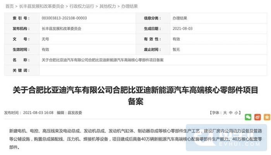Click 信息分类 value 办理结果
The image size is (271, 155).
pos(180,18)
